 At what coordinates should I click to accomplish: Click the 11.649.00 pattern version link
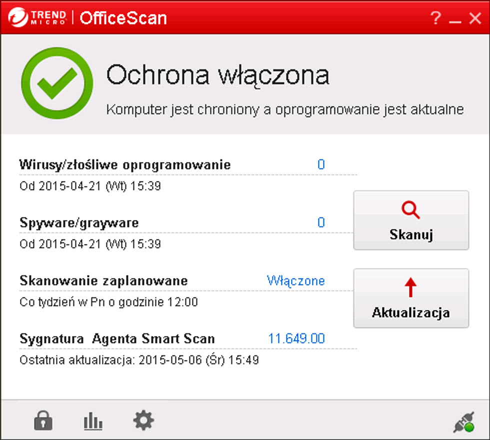pos(296,338)
